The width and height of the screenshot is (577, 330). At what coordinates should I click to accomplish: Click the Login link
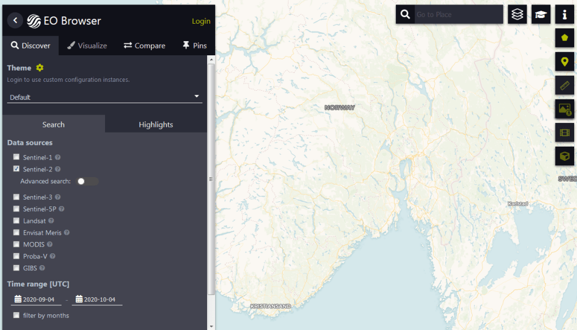tap(201, 21)
